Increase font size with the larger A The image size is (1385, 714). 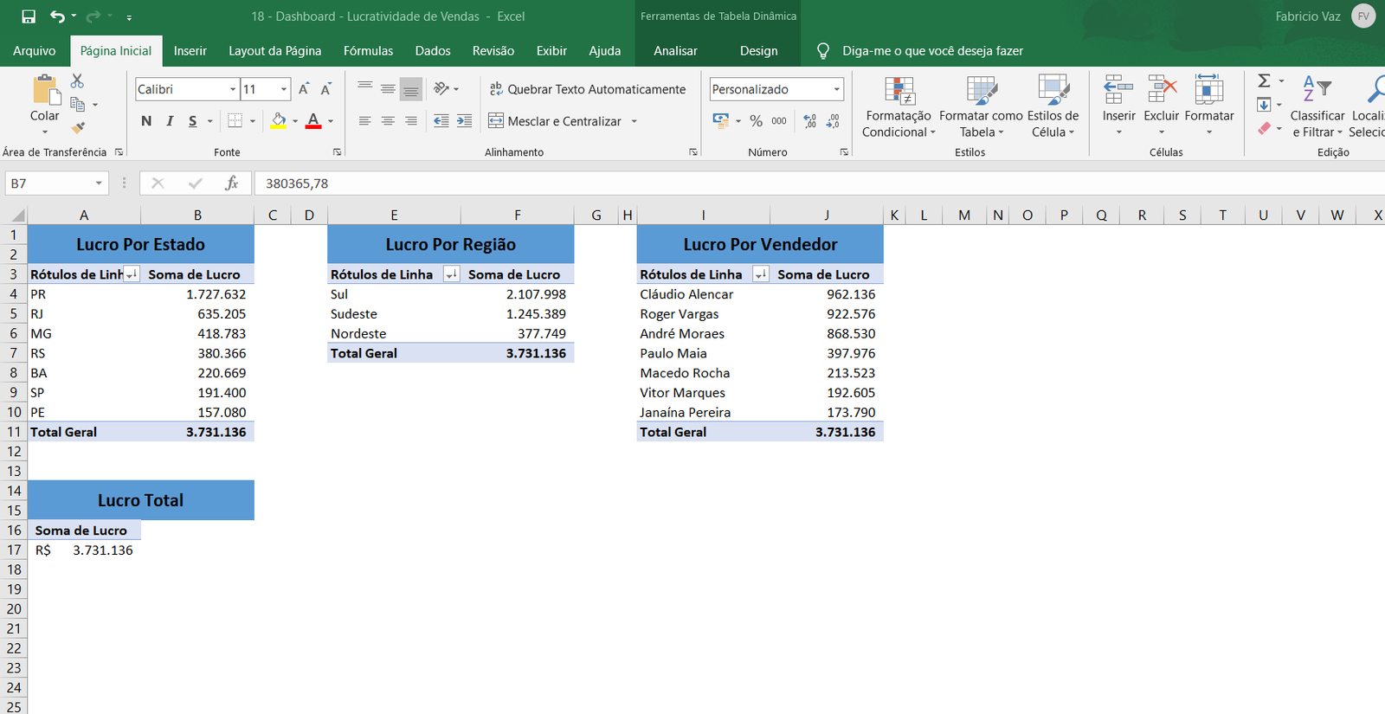coord(304,89)
